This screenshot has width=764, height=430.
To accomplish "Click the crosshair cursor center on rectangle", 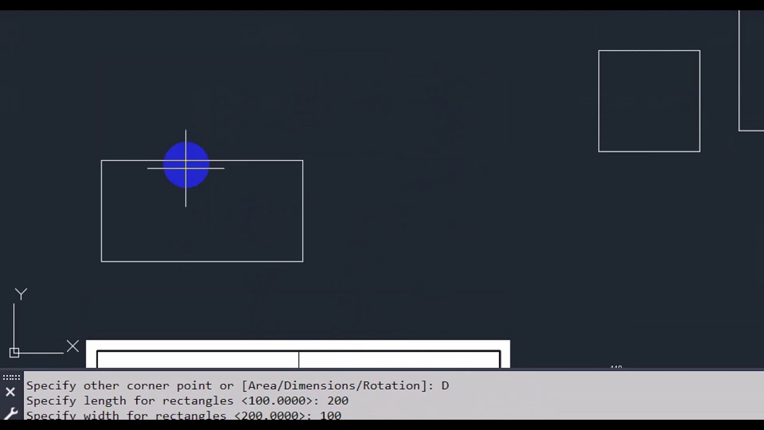I will (x=186, y=168).
